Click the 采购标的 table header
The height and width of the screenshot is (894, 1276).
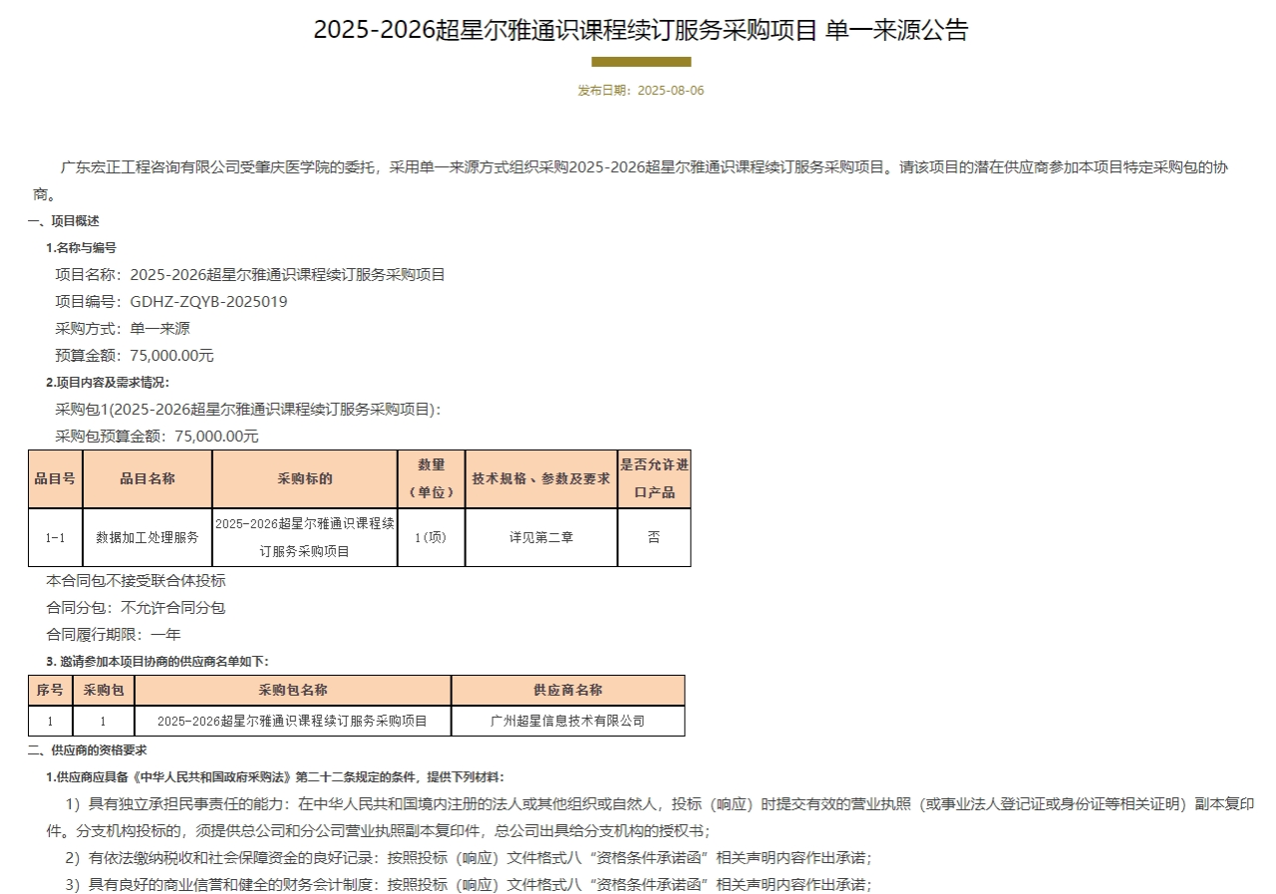(x=305, y=478)
